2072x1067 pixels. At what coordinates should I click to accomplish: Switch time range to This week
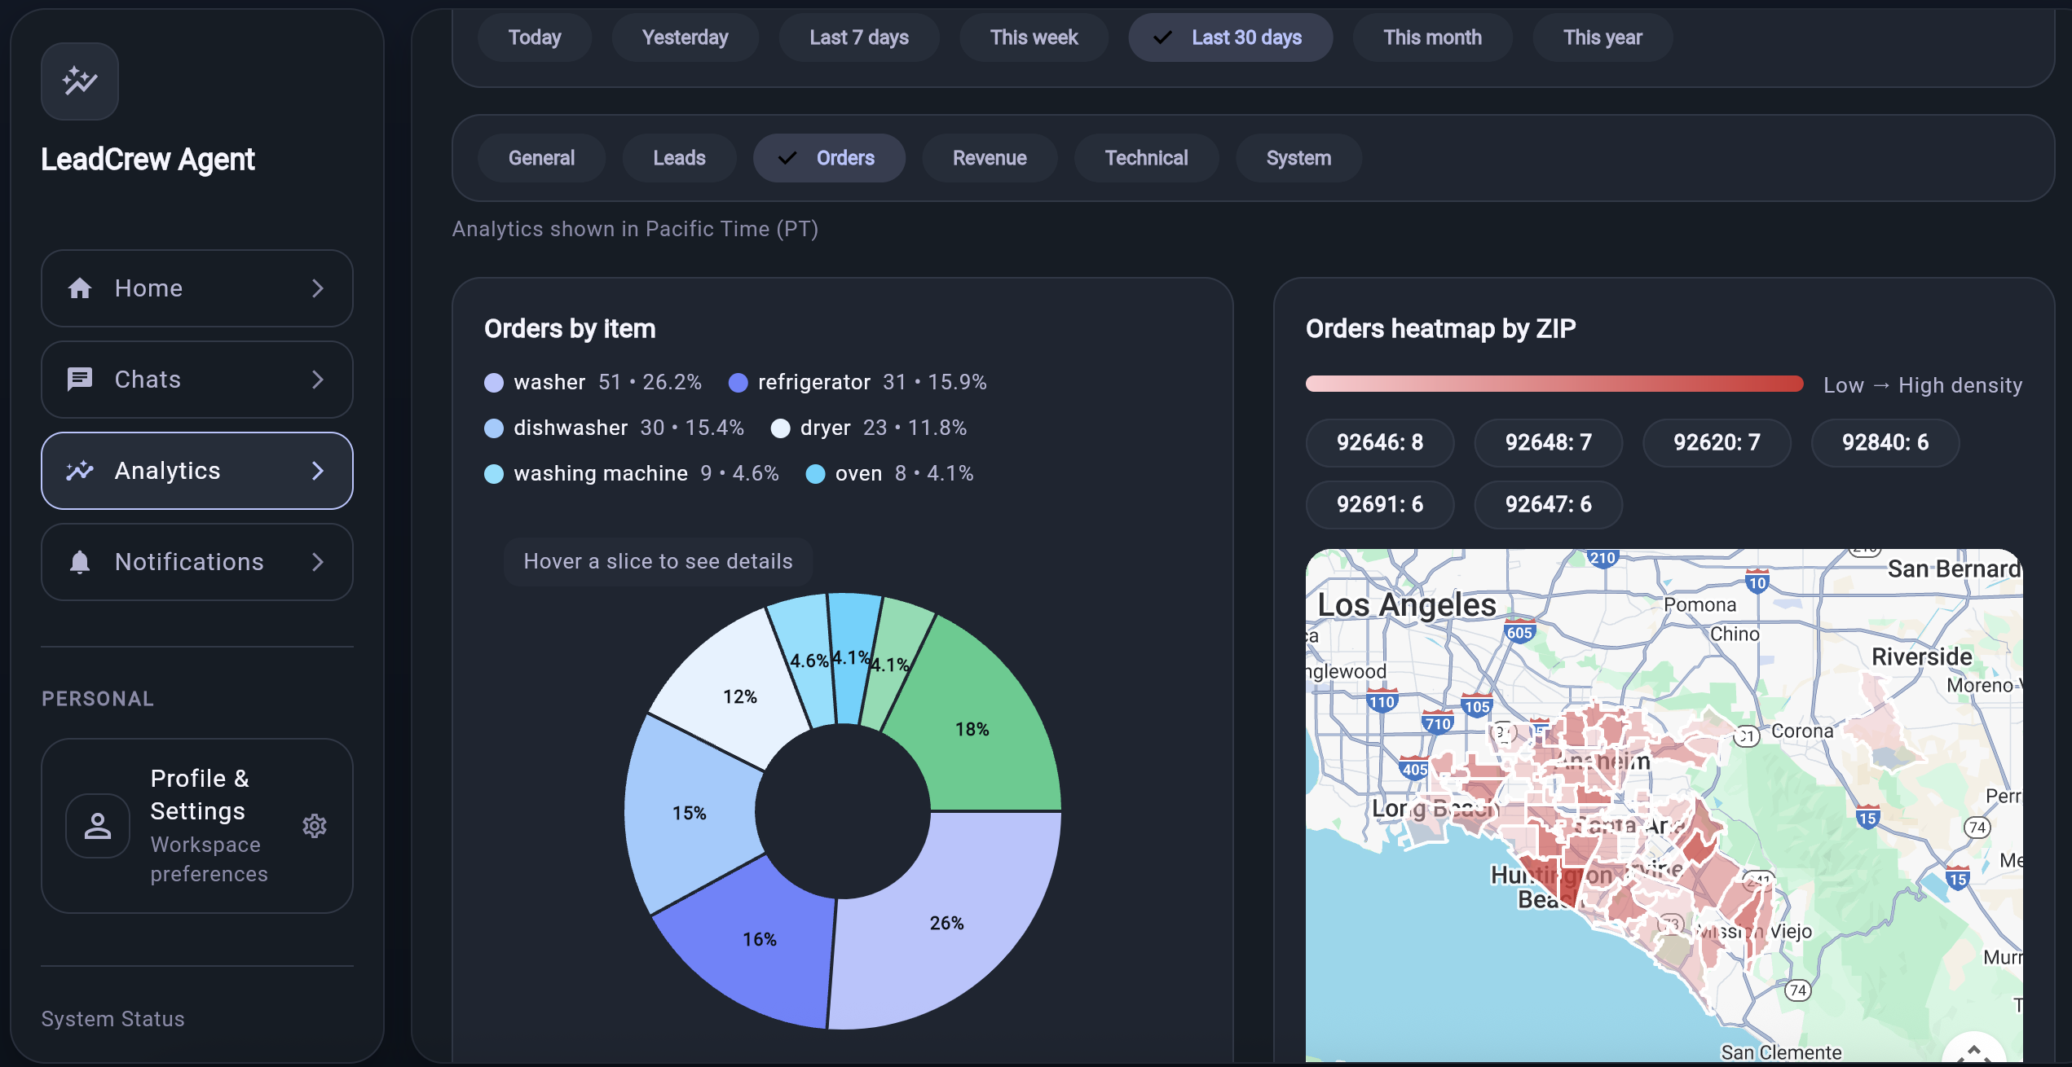pyautogui.click(x=1034, y=37)
